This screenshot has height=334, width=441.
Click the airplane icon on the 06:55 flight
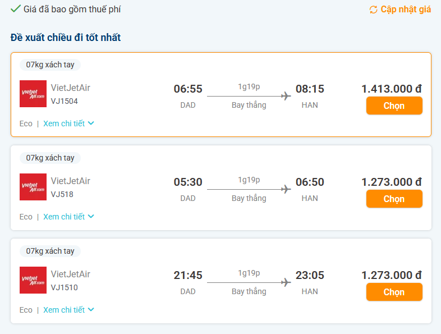[x=286, y=96]
